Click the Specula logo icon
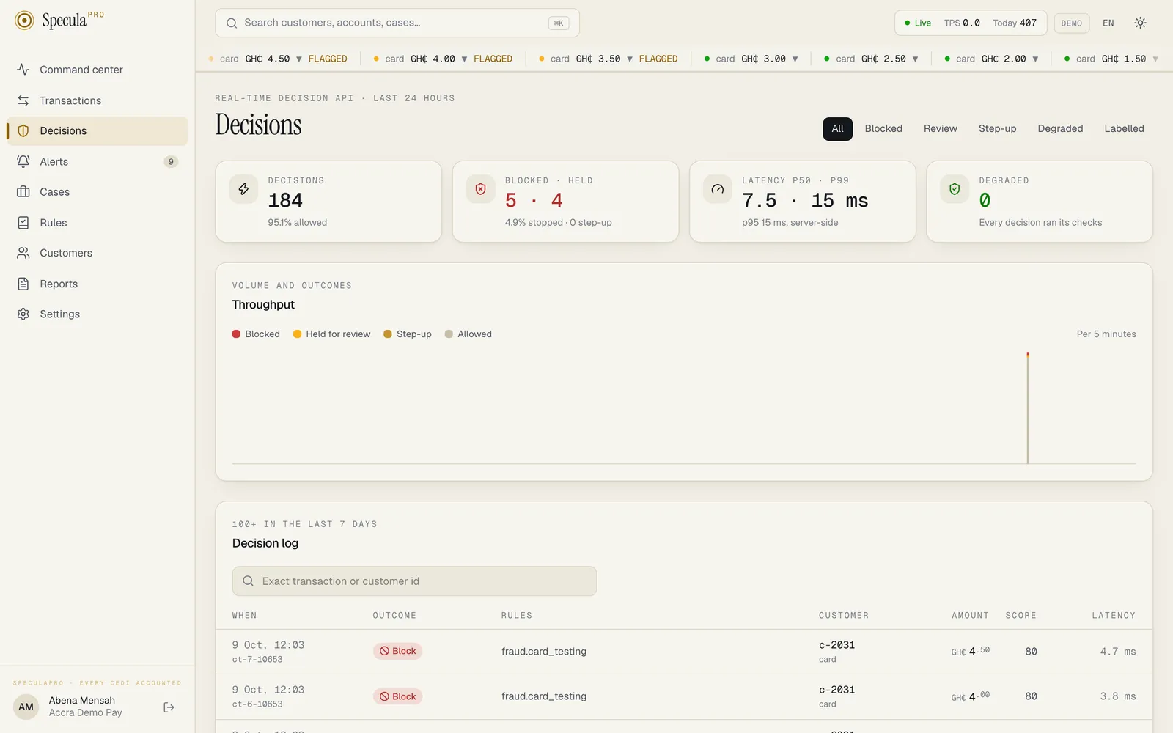1173x733 pixels. [24, 21]
